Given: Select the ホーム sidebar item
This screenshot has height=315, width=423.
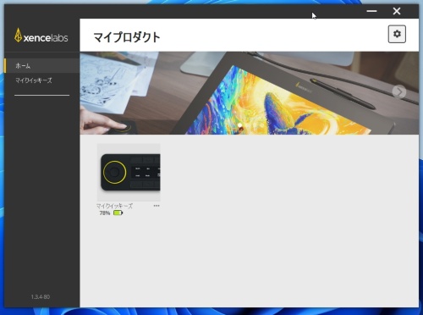Looking at the screenshot, I should pyautogui.click(x=41, y=66).
